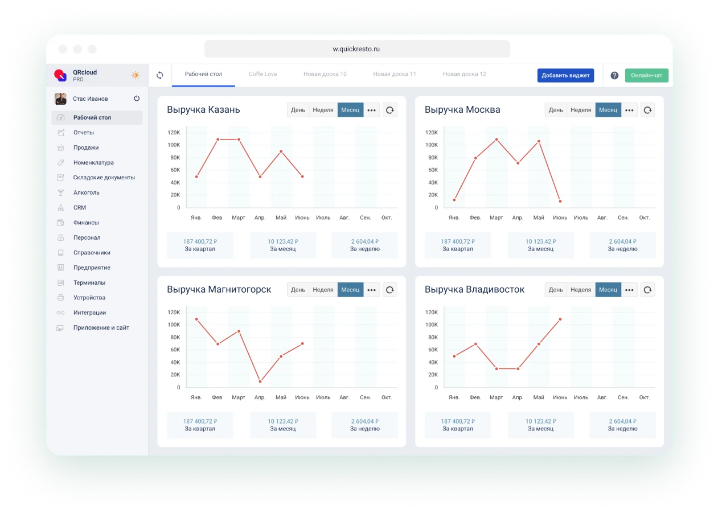Refresh the Выручка Москва widget
This screenshot has height=513, width=718.
click(x=647, y=110)
